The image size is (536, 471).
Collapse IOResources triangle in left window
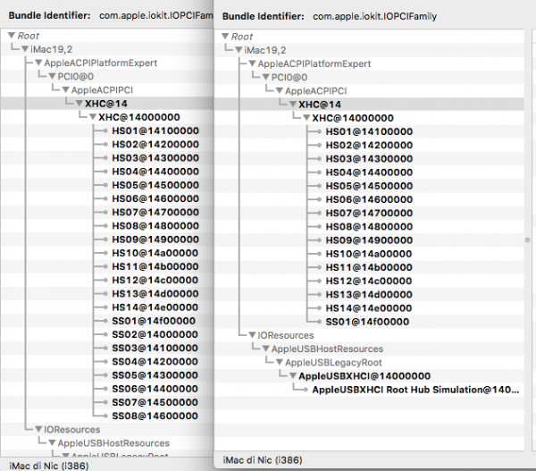(x=38, y=429)
